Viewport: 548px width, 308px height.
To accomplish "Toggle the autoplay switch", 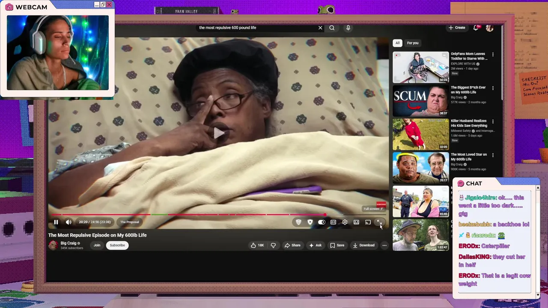I will [322, 222].
